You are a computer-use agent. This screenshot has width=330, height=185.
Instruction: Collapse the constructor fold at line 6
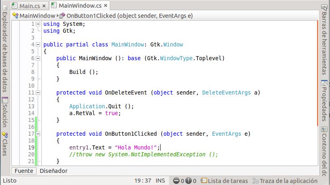pyautogui.click(x=38, y=58)
